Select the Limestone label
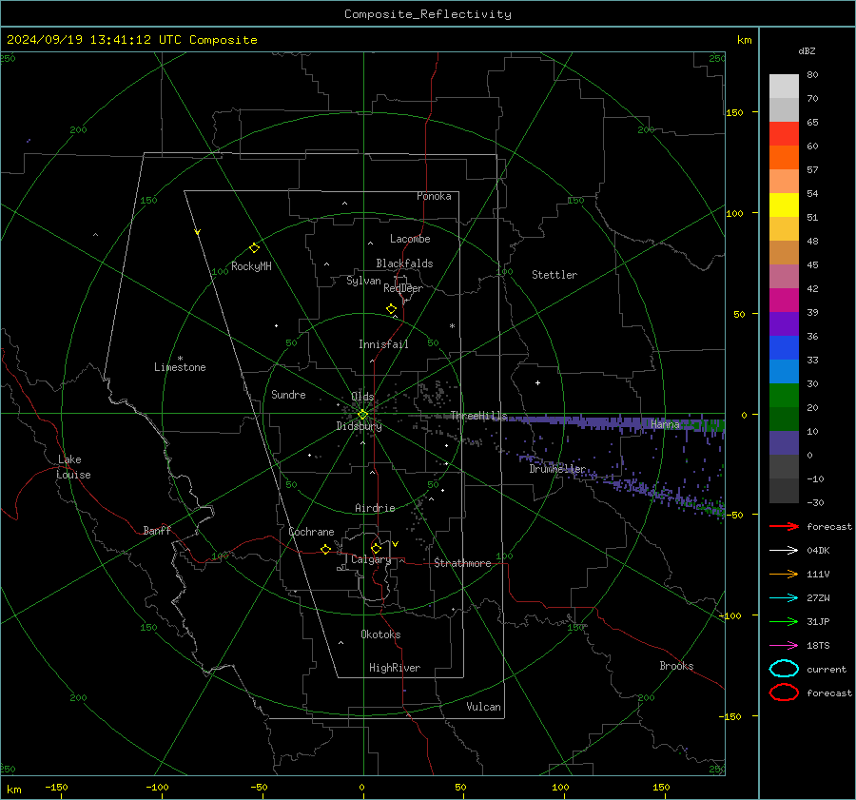The image size is (856, 800). coord(180,367)
